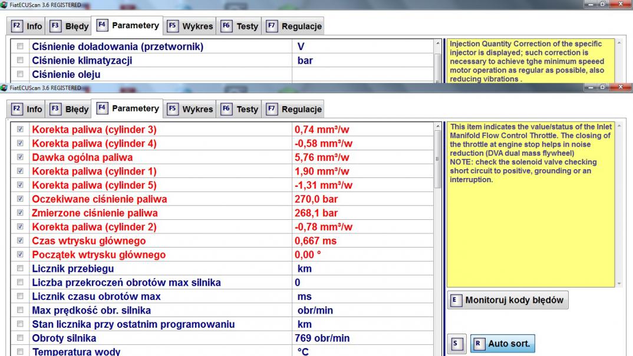Tick the Licznik przebiegu checkbox
This screenshot has width=633, height=356.
pos(21,269)
